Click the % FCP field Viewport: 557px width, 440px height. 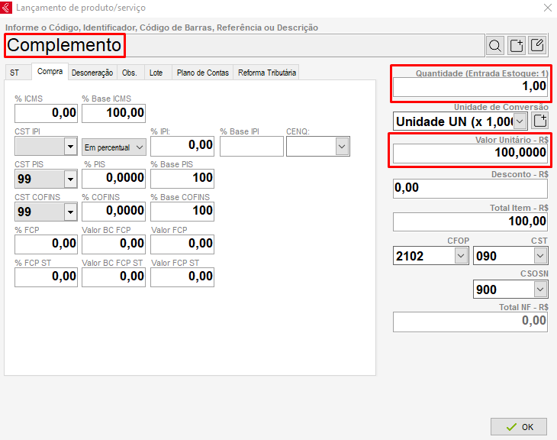[47, 244]
